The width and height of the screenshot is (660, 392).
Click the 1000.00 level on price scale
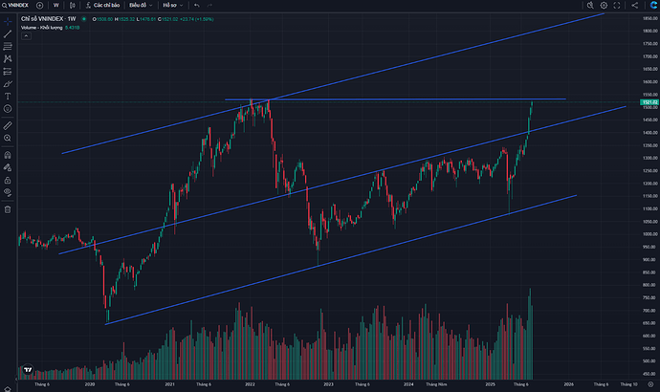[x=649, y=234]
